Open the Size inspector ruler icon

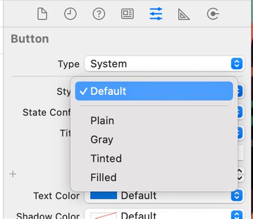point(184,14)
